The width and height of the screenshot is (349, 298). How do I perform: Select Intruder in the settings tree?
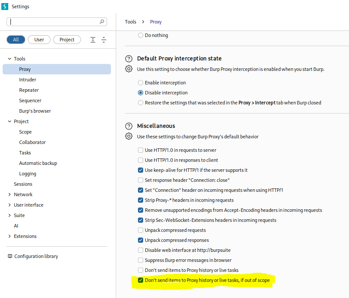pos(27,80)
